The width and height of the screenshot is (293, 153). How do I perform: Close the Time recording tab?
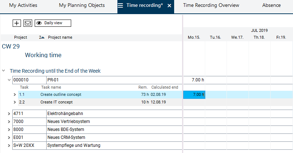click(x=169, y=6)
